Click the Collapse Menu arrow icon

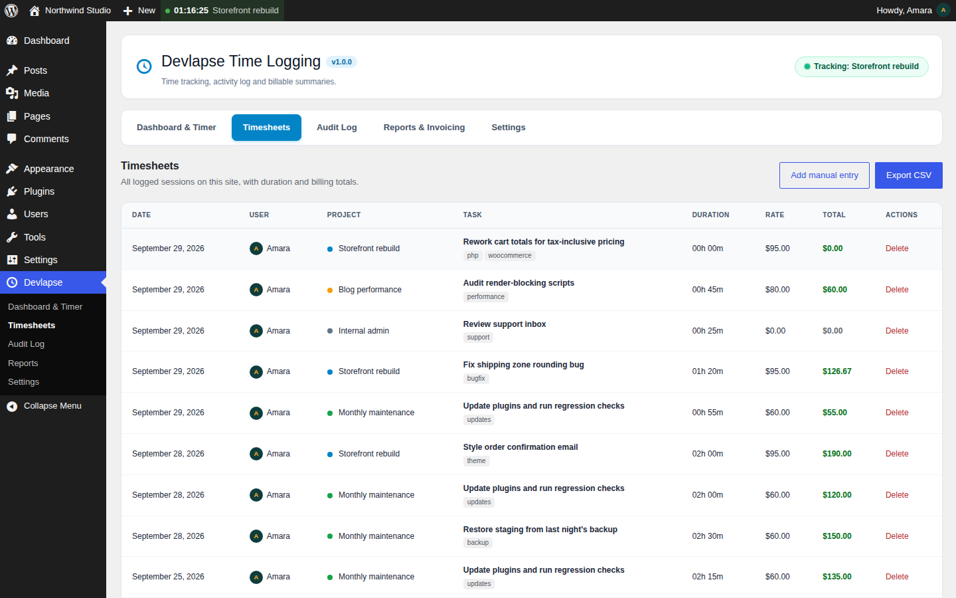point(12,406)
